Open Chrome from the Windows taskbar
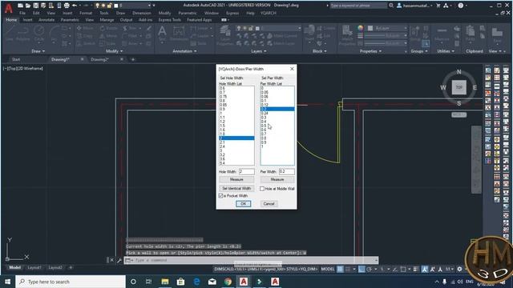This screenshot has width=513, height=288. [x=228, y=282]
